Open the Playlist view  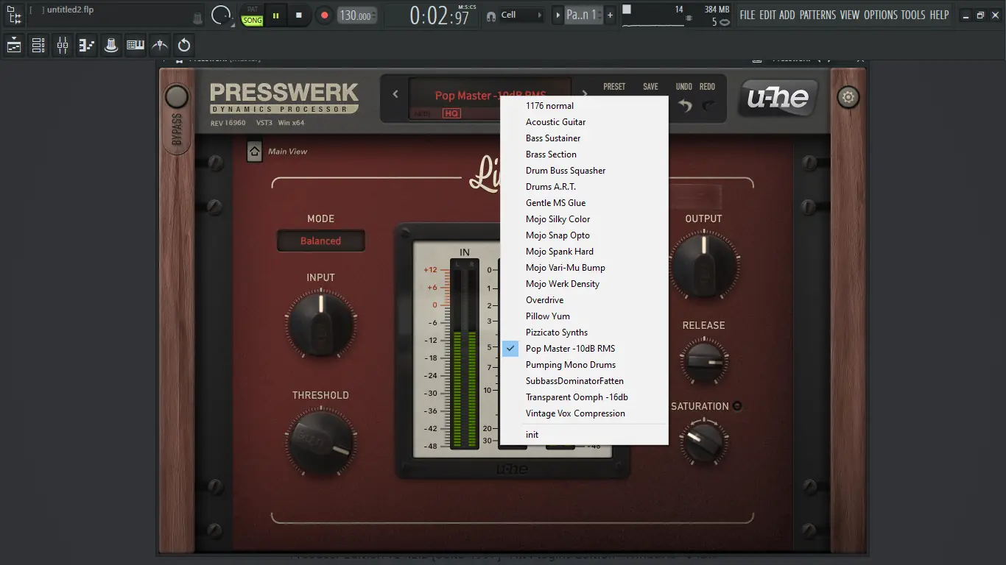click(x=13, y=45)
